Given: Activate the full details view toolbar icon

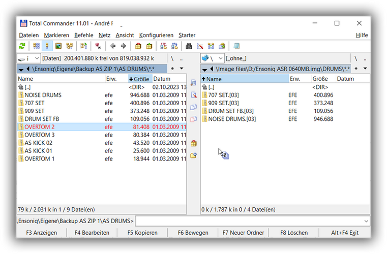Looking at the screenshot, I should click(x=47, y=46).
